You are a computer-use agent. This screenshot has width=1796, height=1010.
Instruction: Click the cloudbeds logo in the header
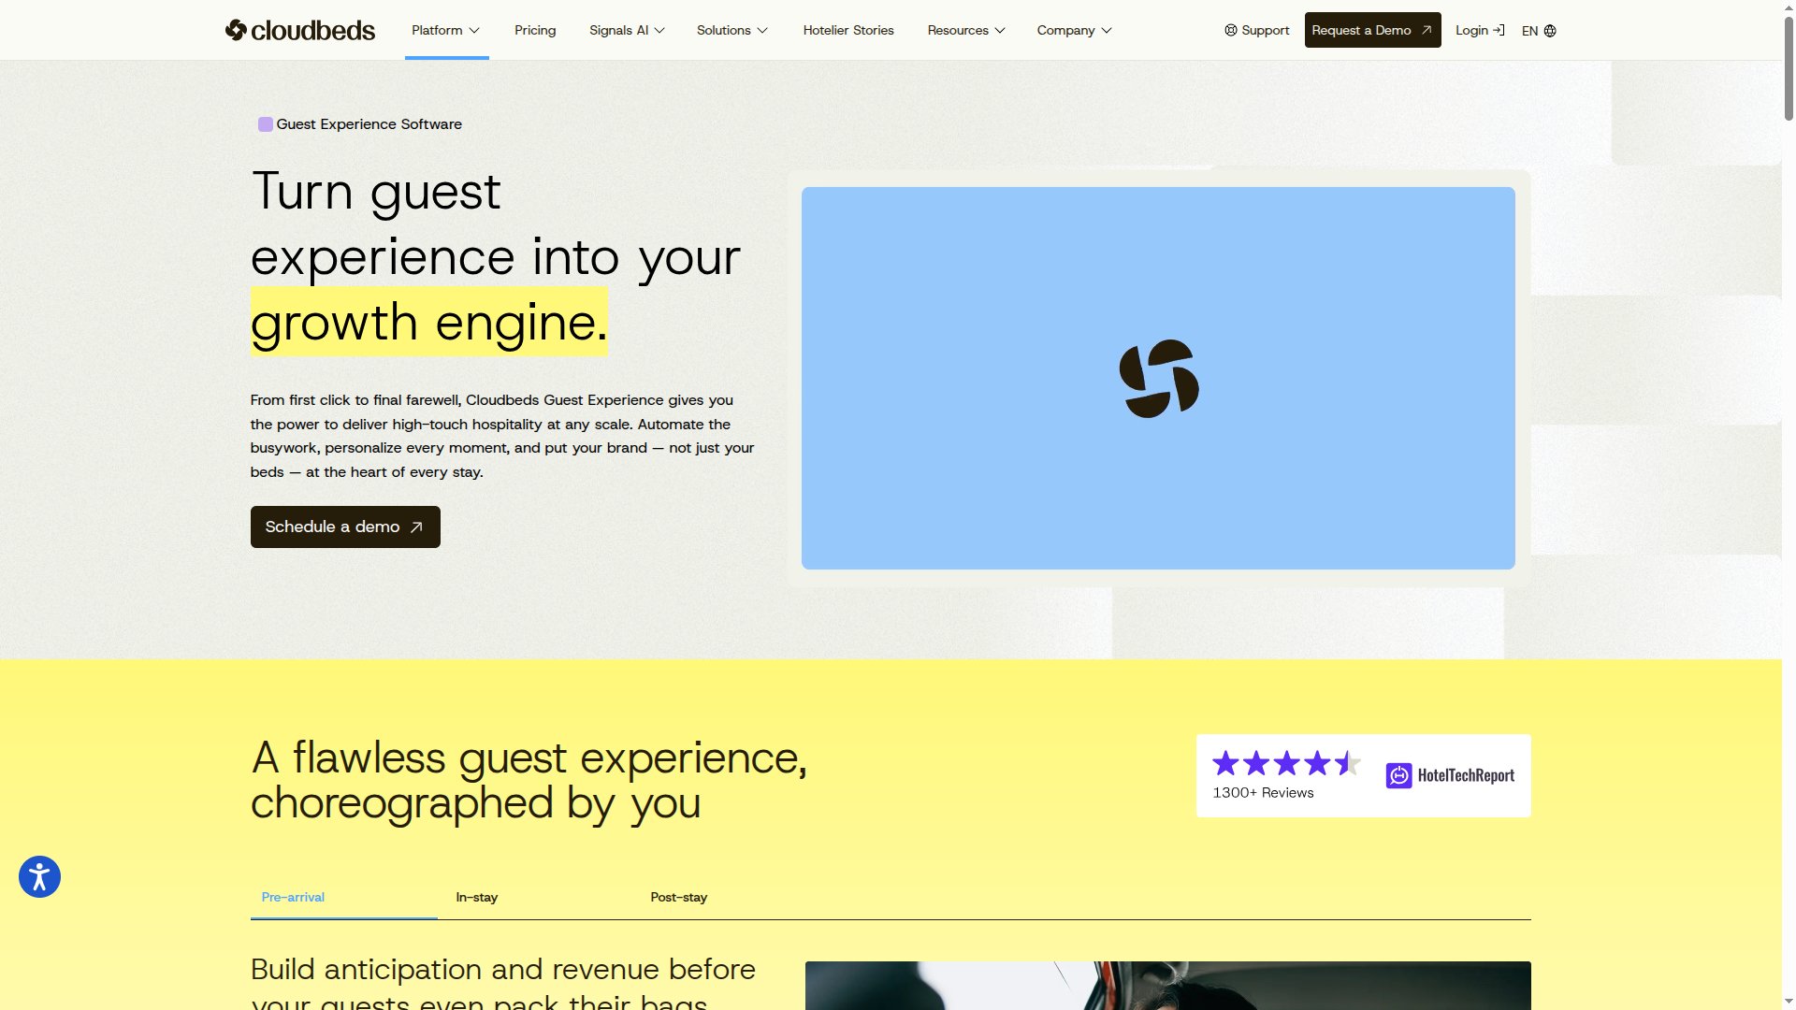pyautogui.click(x=298, y=29)
